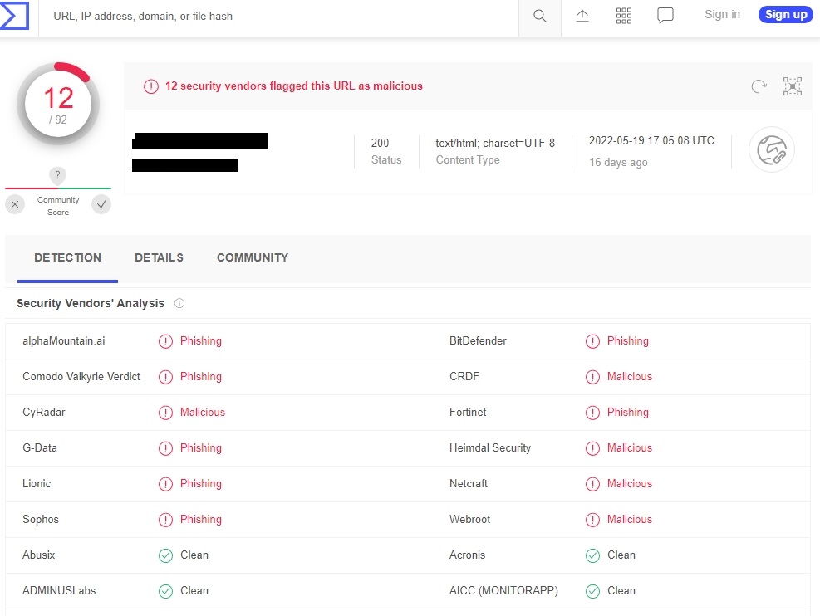Viewport: 820px width, 616px height.
Task: Vote malicious with the X community button
Action: click(15, 204)
